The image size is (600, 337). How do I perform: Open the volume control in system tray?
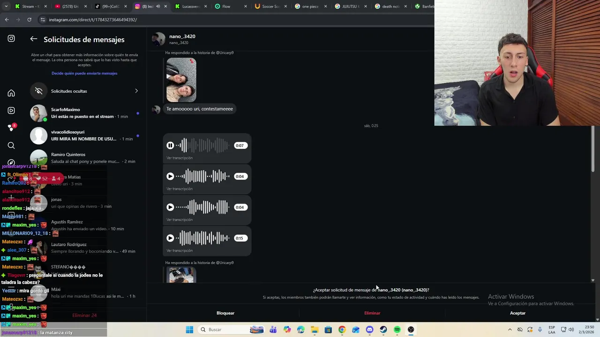pyautogui.click(x=571, y=330)
